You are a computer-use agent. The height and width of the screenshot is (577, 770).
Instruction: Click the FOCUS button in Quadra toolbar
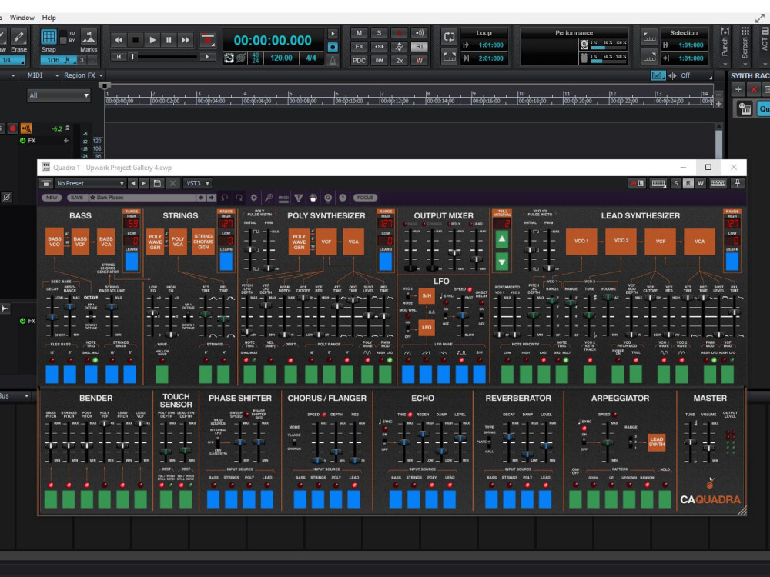click(x=365, y=198)
